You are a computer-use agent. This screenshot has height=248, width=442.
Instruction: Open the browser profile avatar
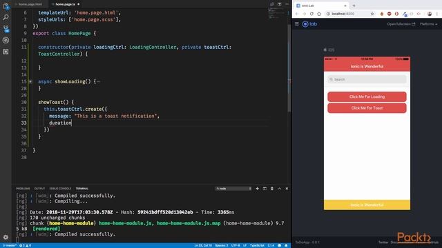430,14
